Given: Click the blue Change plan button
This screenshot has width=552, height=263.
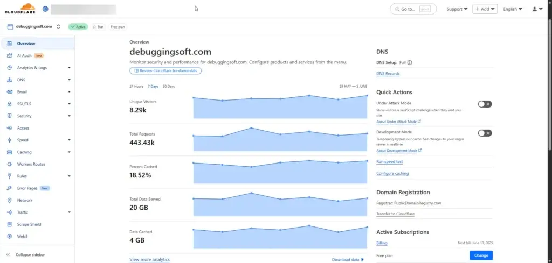Looking at the screenshot, I should click(481, 255).
